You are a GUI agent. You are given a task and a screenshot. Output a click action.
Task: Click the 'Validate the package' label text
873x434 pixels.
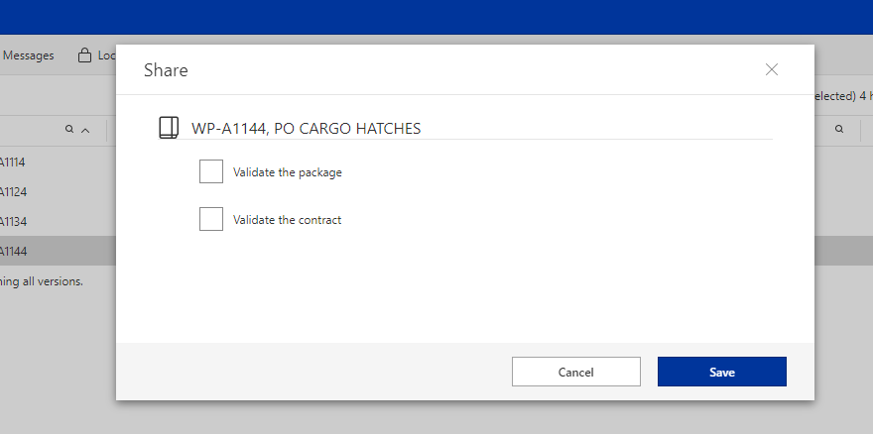288,172
